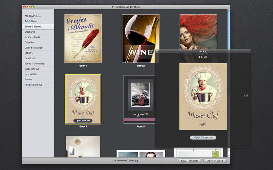Select the Book 5 my novel thumbnail
The height and width of the screenshot is (170, 273).
click(x=139, y=99)
